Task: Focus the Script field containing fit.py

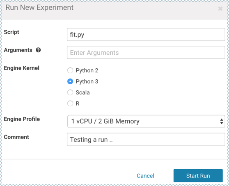Action: 146,34
